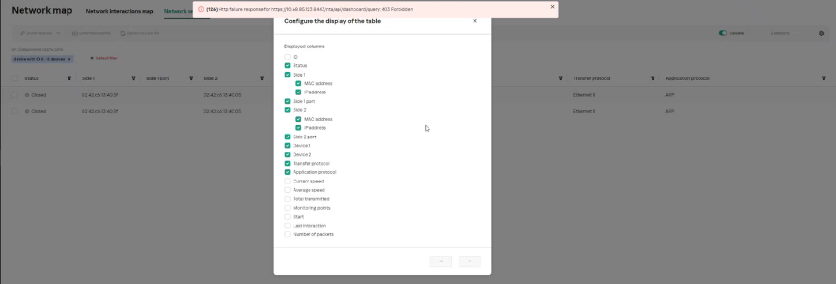Switch to Network interactions map tab
836x284 pixels.
coord(119,12)
